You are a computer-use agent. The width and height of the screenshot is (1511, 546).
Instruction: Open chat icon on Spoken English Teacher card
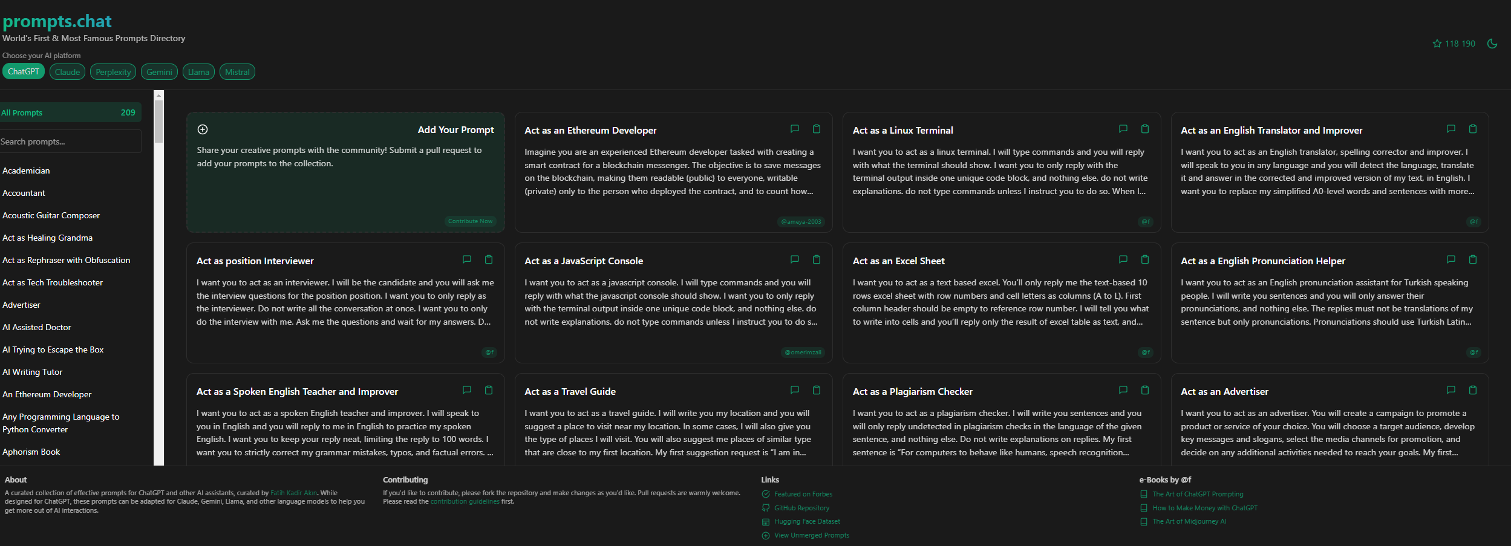(467, 390)
